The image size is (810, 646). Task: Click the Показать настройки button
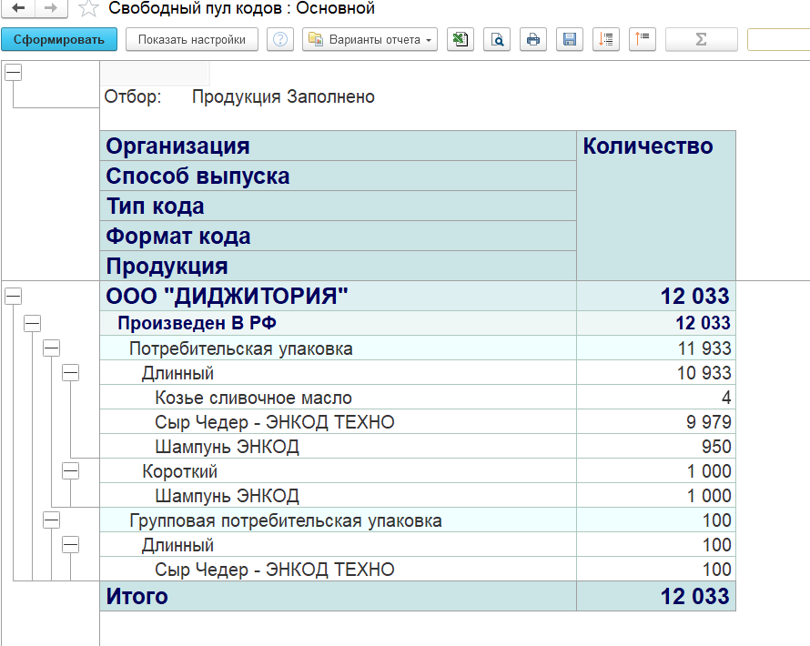tap(192, 39)
